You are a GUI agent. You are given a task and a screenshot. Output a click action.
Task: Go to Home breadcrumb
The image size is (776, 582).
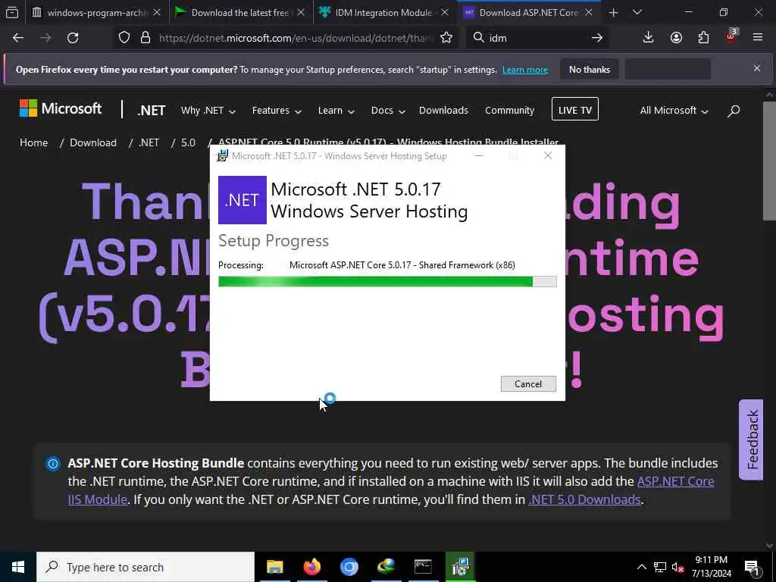(33, 142)
